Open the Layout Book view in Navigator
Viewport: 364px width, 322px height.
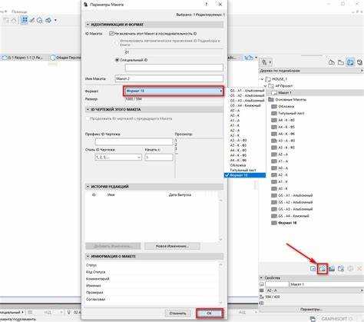(350, 62)
